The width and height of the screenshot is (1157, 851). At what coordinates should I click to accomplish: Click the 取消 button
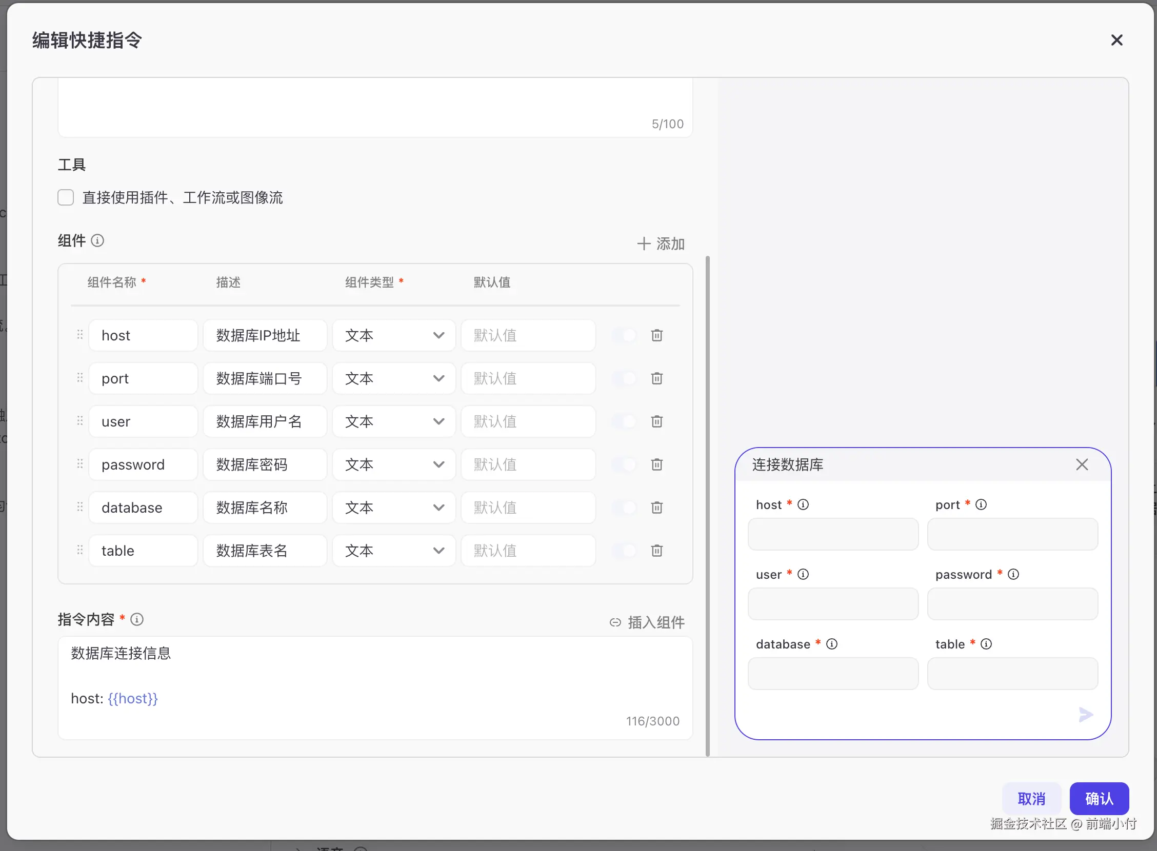[1031, 799]
